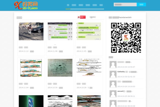Viewport: 160px width, 107px height.
Task: Click the comment link beside 2014.10.30
Action: point(61,88)
